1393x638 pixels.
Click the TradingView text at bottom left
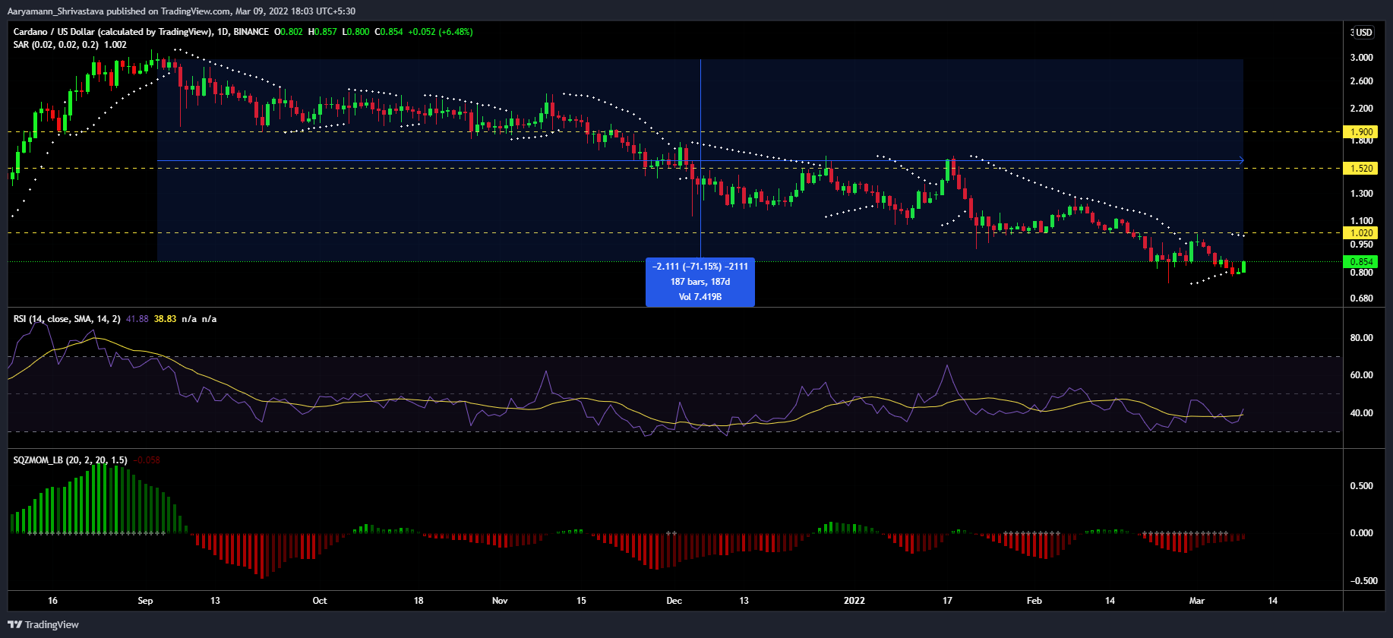pos(52,624)
